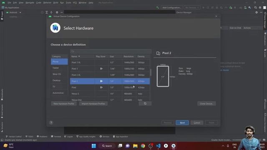
Task: Click the Size column header
Action: [112, 56]
